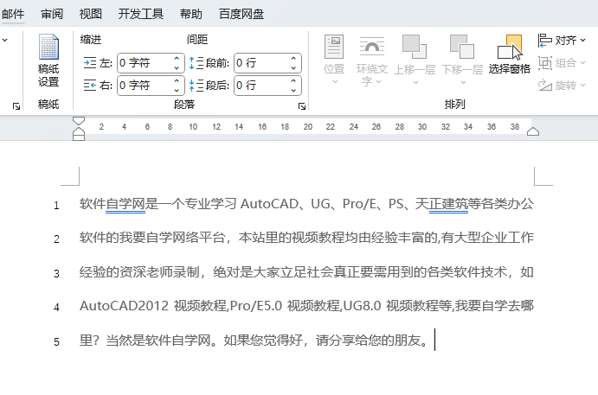Expand the 组合 dropdown chevron
This screenshot has width=598, height=395.
tap(582, 63)
